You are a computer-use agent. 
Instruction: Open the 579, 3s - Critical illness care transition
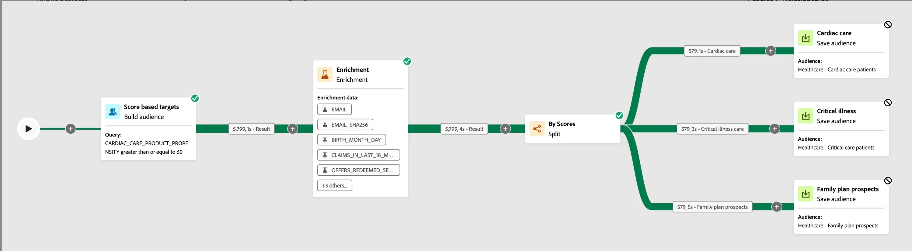click(712, 129)
